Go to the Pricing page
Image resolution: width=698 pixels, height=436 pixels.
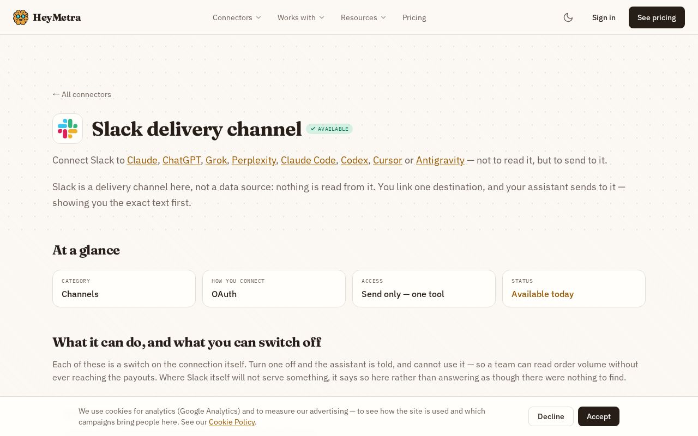coord(414,17)
